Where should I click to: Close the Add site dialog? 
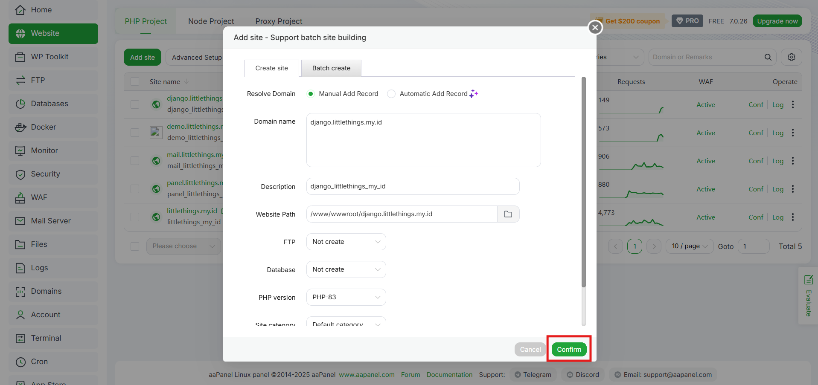595,27
